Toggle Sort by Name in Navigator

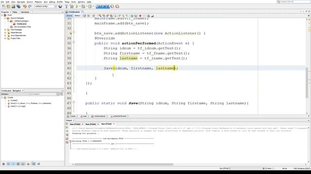click(x=34, y=164)
